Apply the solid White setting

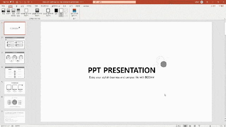(61, 12)
